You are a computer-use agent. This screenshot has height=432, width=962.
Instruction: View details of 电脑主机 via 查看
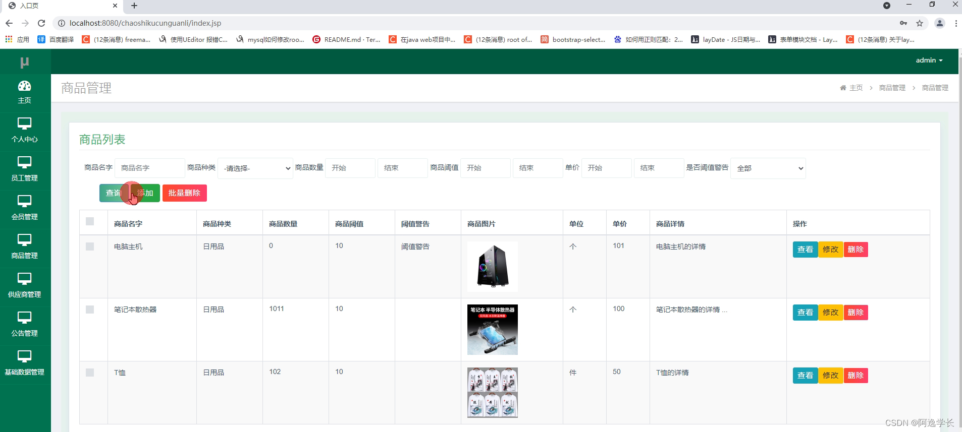805,250
